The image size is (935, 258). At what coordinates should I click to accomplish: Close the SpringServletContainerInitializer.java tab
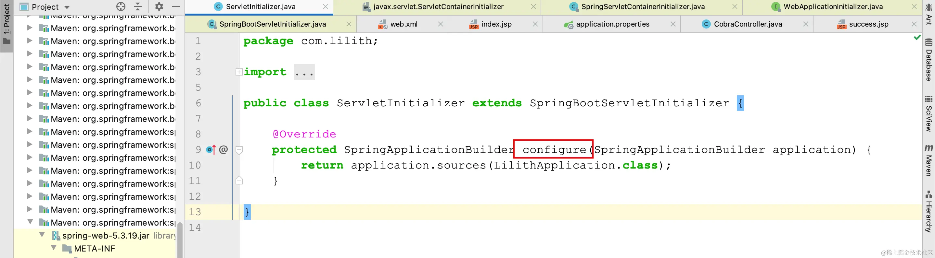(x=735, y=6)
